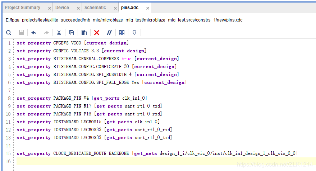Viewport: 316px width, 171px height.
Task: Click line number 14 in gutter
Action: [8, 146]
